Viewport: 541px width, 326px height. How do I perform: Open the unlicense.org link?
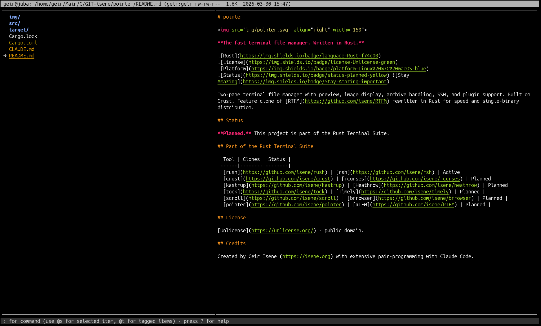point(282,231)
